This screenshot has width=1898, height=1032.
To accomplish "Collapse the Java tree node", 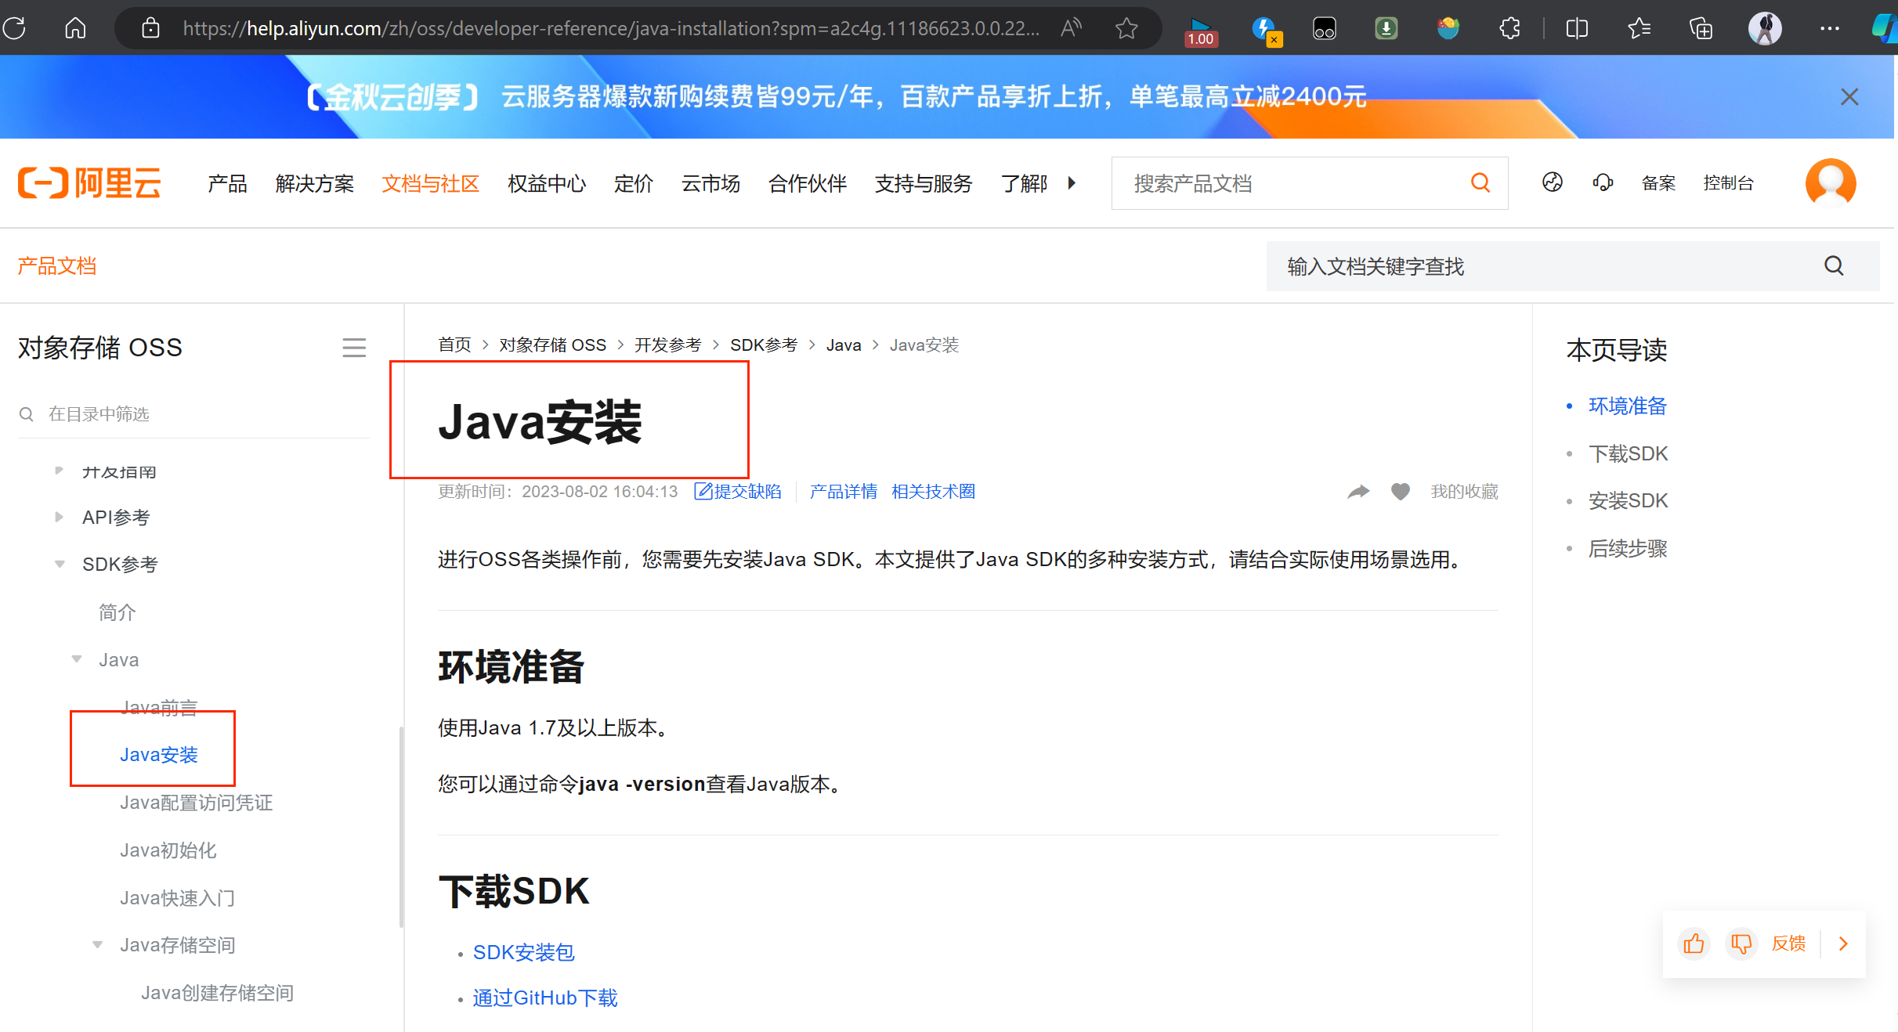I will [x=76, y=659].
